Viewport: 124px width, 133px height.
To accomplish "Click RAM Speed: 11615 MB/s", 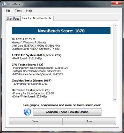I will click(27, 59).
